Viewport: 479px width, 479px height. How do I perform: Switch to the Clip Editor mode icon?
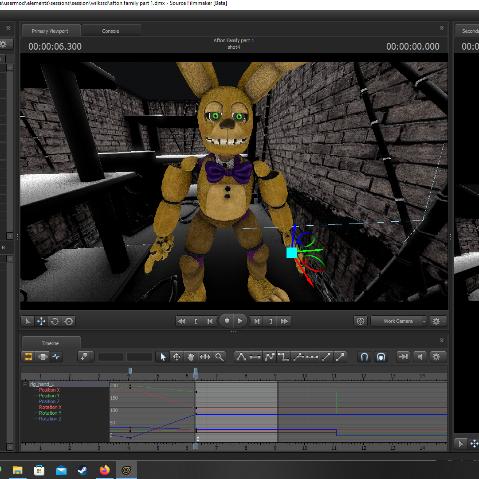[28, 357]
